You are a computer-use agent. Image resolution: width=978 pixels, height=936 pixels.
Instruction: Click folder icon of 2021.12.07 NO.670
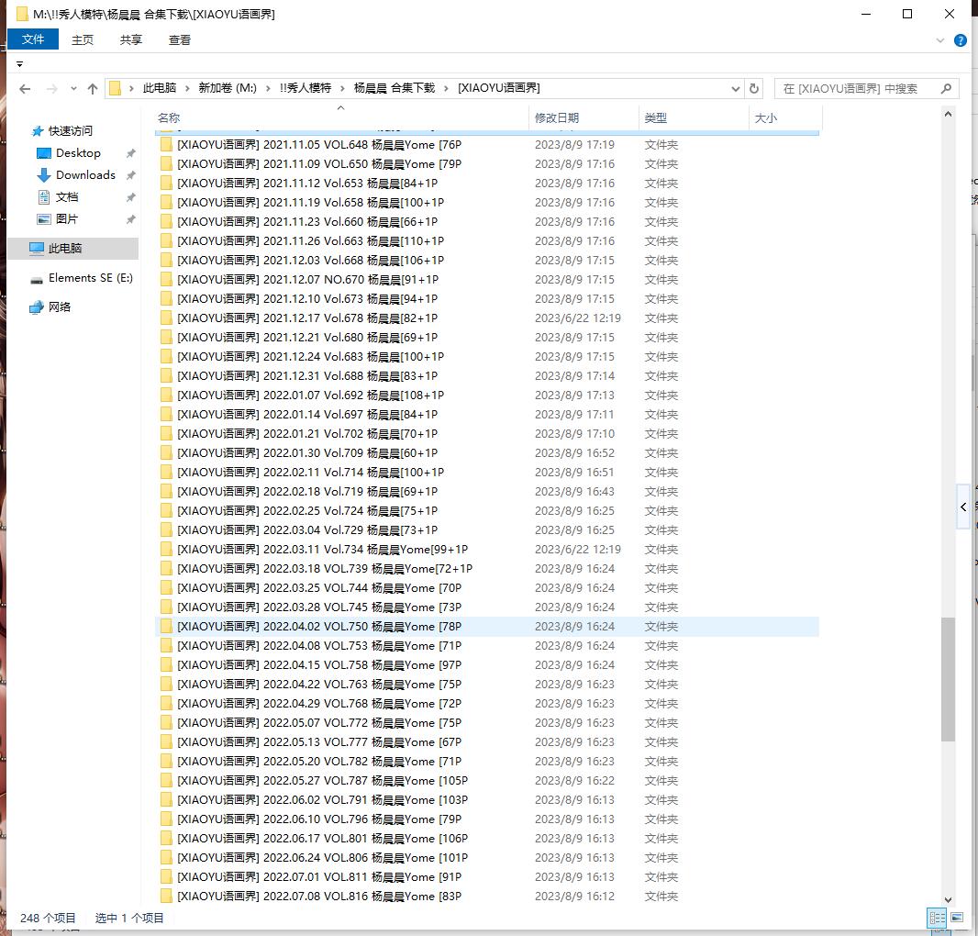(x=167, y=280)
